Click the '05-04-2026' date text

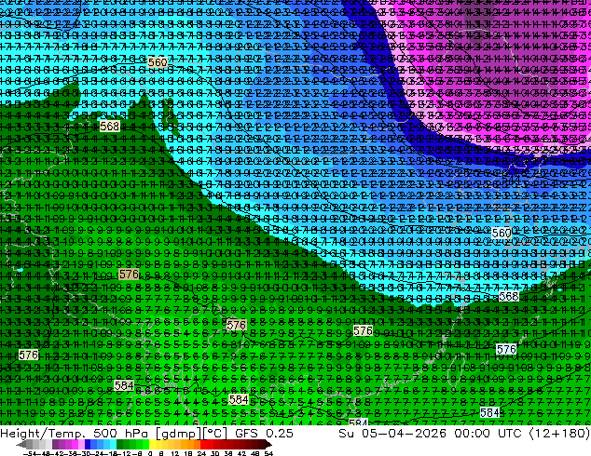(x=404, y=434)
